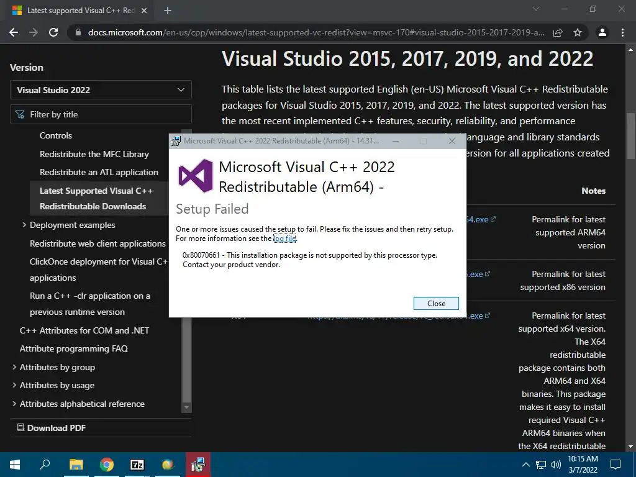Viewport: 636px width, 477px height.
Task: Open the globe app icon on taskbar
Action: point(168,465)
